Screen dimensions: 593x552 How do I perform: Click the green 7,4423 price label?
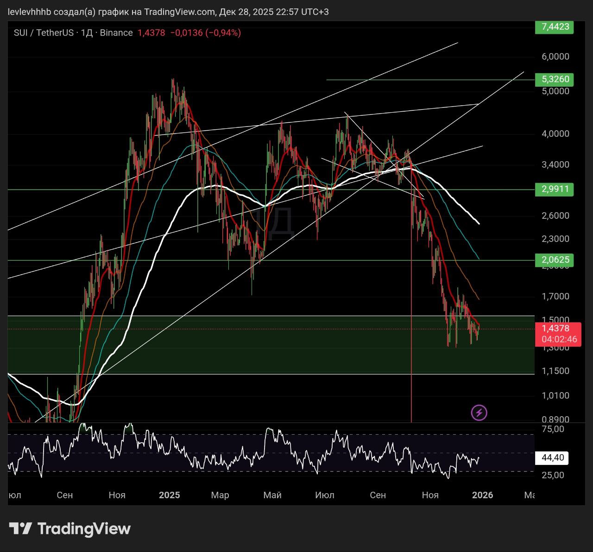click(555, 27)
